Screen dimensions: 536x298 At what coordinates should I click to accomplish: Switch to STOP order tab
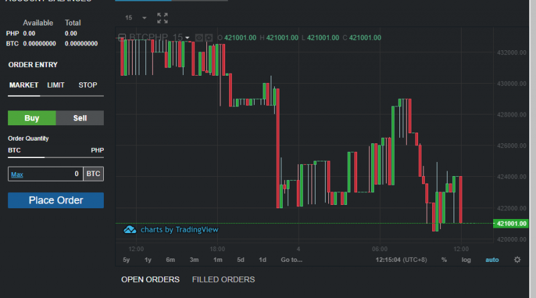(88, 85)
